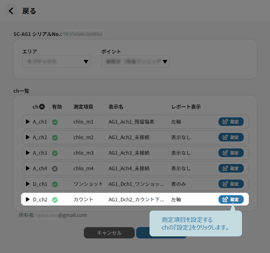Open 設定 for the A_ch1 row

pyautogui.click(x=231, y=122)
